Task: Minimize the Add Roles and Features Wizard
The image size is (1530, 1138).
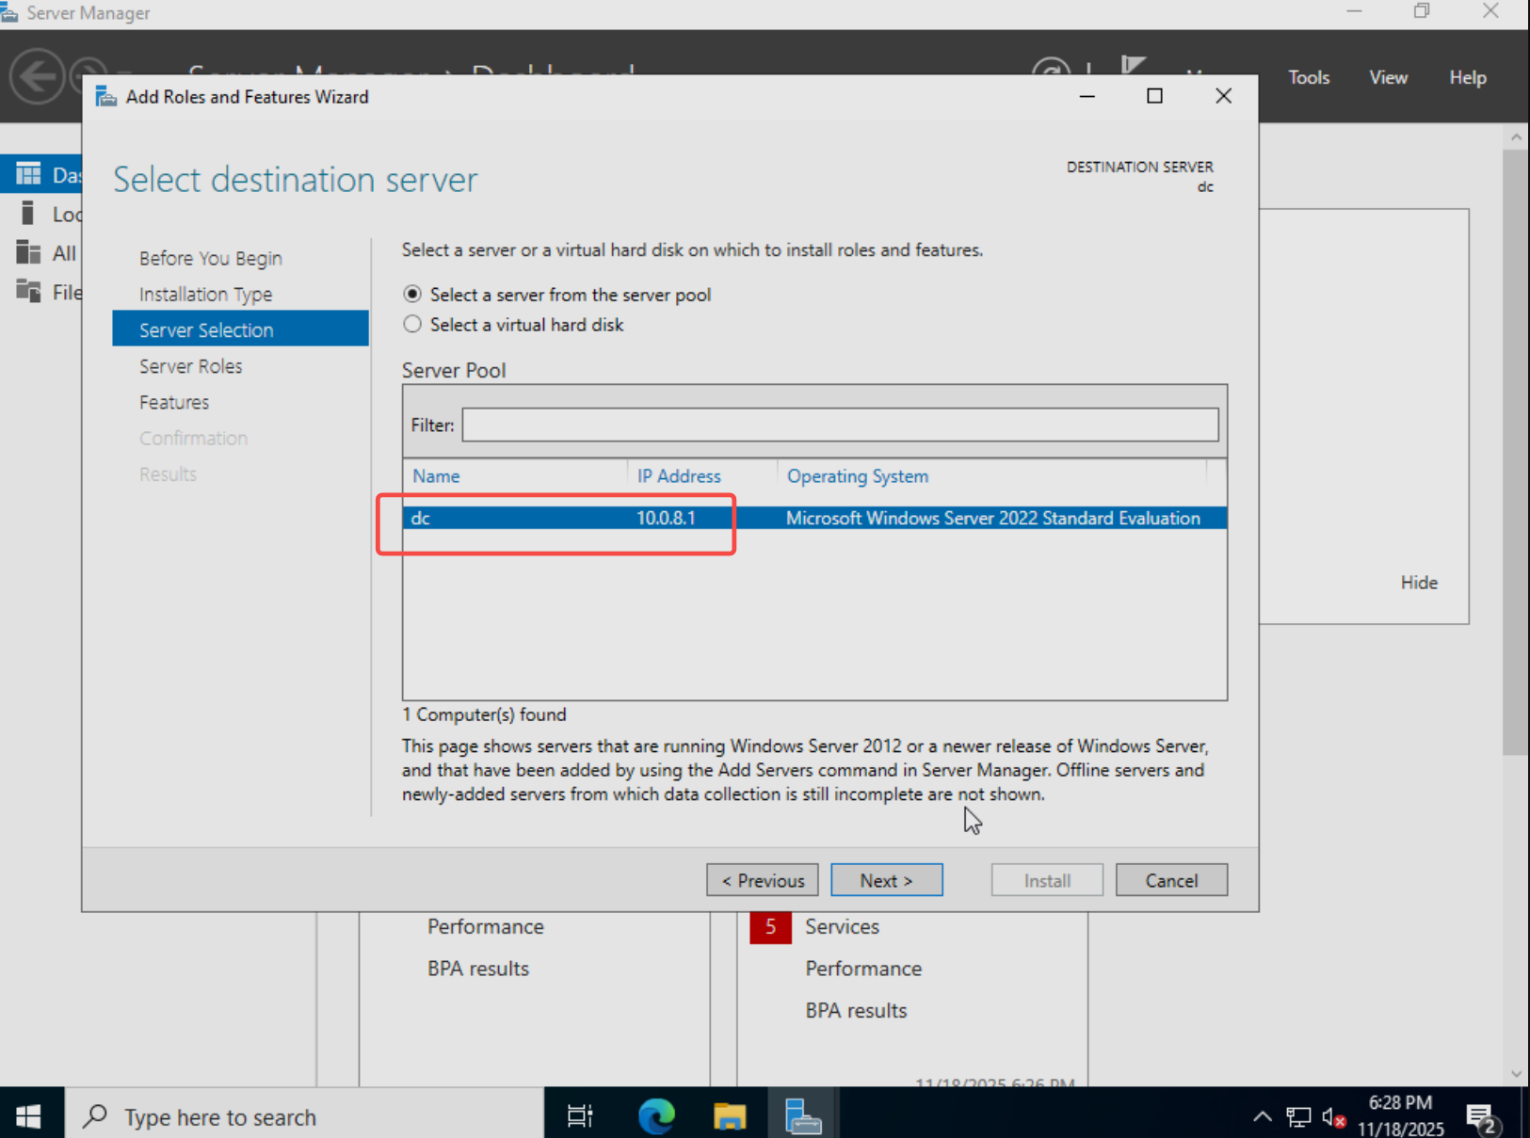Action: (x=1087, y=96)
